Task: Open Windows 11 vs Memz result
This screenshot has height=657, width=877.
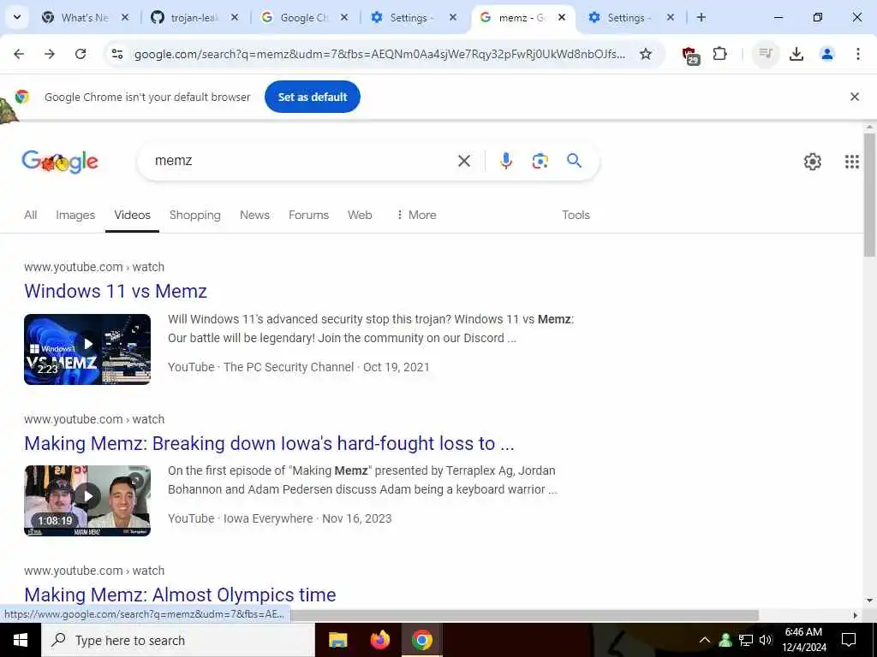Action: (116, 291)
